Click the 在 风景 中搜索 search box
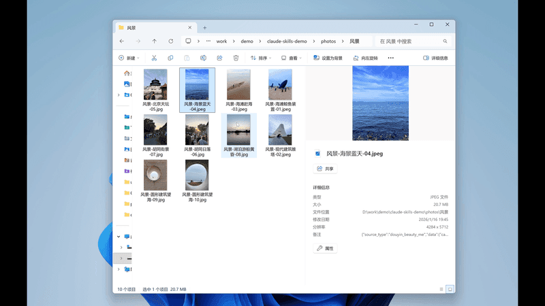The image size is (545, 306). pos(411,41)
